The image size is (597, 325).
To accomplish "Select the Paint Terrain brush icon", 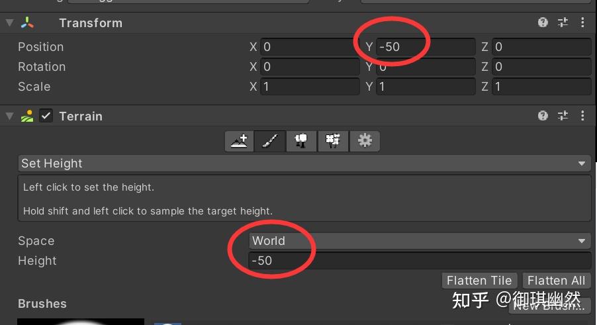I will pyautogui.click(x=270, y=141).
